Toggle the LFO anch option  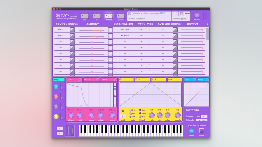coord(140,113)
